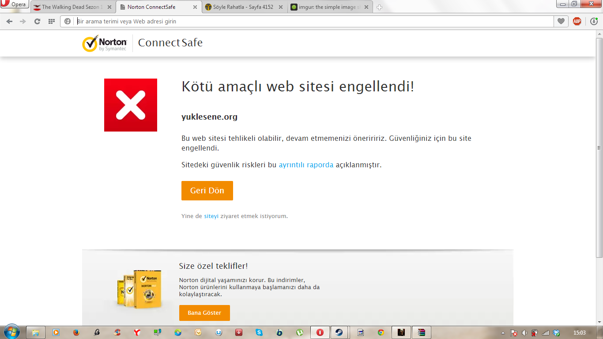603x339 pixels.
Task: Click the Geri Dön button
Action: coord(207,191)
